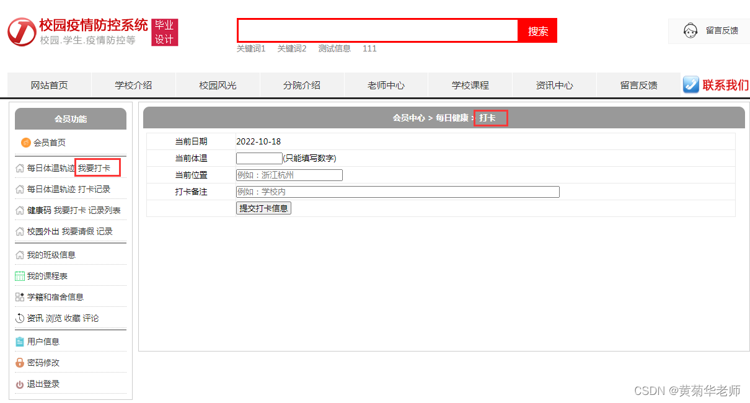Viewport: 750px width, 403px height.
Task: Click 每日健康 in the breadcrumb
Action: point(452,118)
